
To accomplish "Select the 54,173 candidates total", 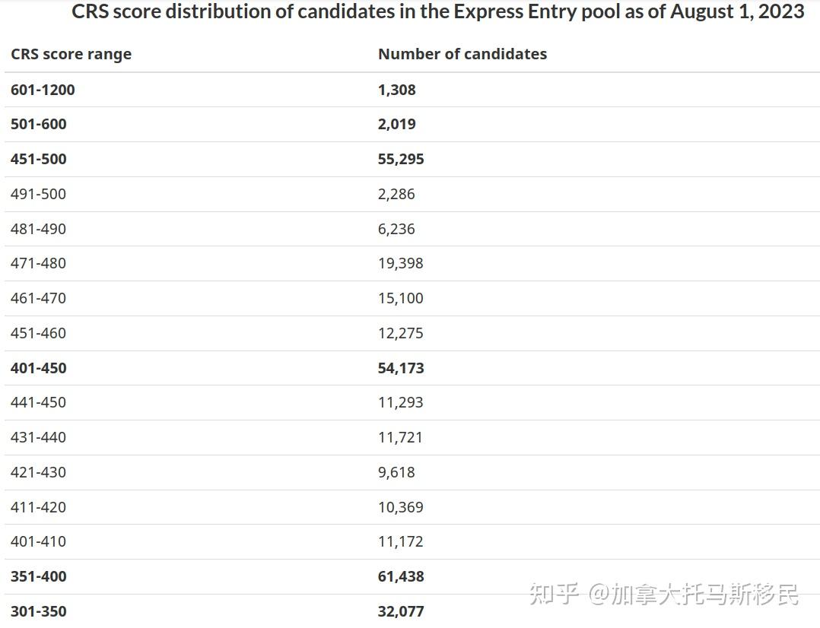I will point(401,368).
